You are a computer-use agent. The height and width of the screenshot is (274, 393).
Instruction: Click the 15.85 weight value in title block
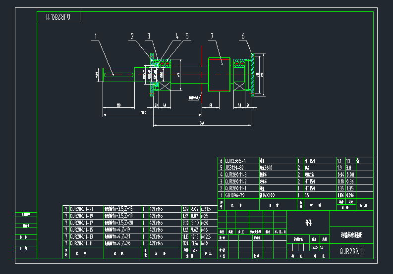click(x=314, y=247)
